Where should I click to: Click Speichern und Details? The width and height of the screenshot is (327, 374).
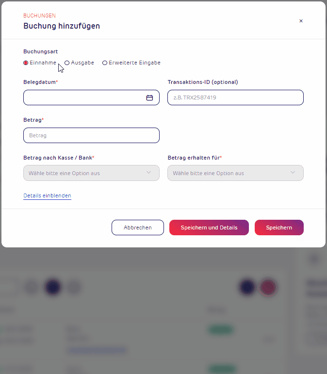click(x=209, y=228)
